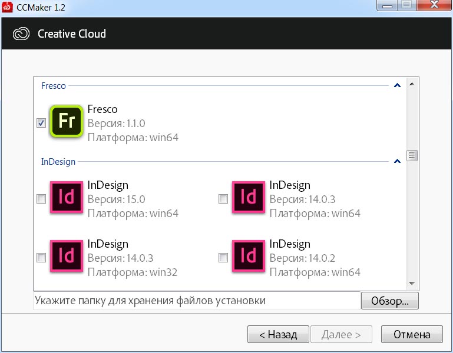Uncheck the Fresco 1.1.0 checkbox

click(x=41, y=123)
